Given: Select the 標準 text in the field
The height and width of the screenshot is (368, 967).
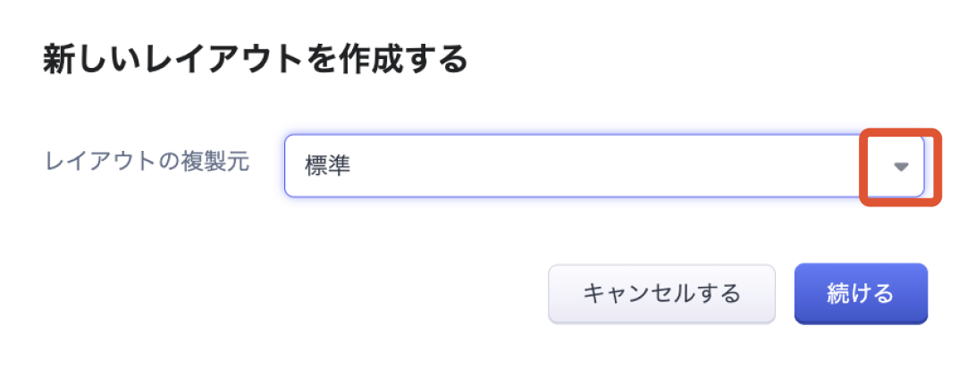Looking at the screenshot, I should pyautogui.click(x=328, y=166).
